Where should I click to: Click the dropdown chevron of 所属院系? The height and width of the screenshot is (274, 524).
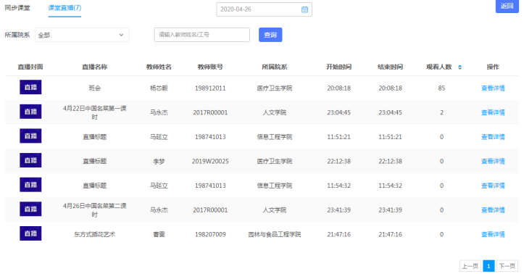[121, 35]
